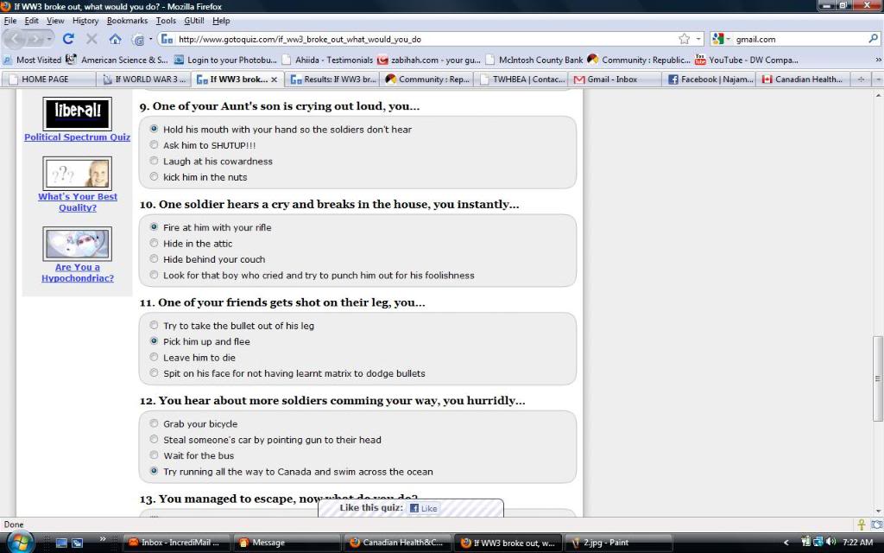Click into the URL address field
Image resolution: width=884 pixels, height=553 pixels.
coord(414,39)
